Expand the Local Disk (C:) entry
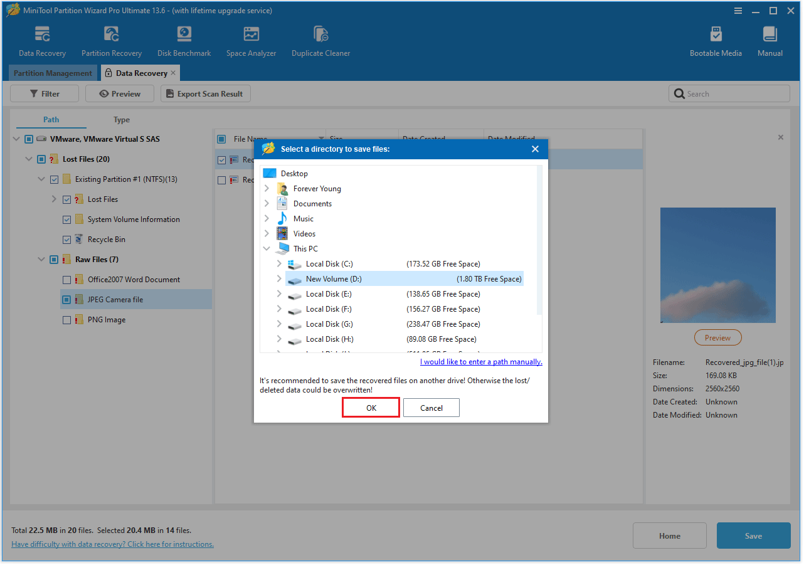 [x=279, y=263]
